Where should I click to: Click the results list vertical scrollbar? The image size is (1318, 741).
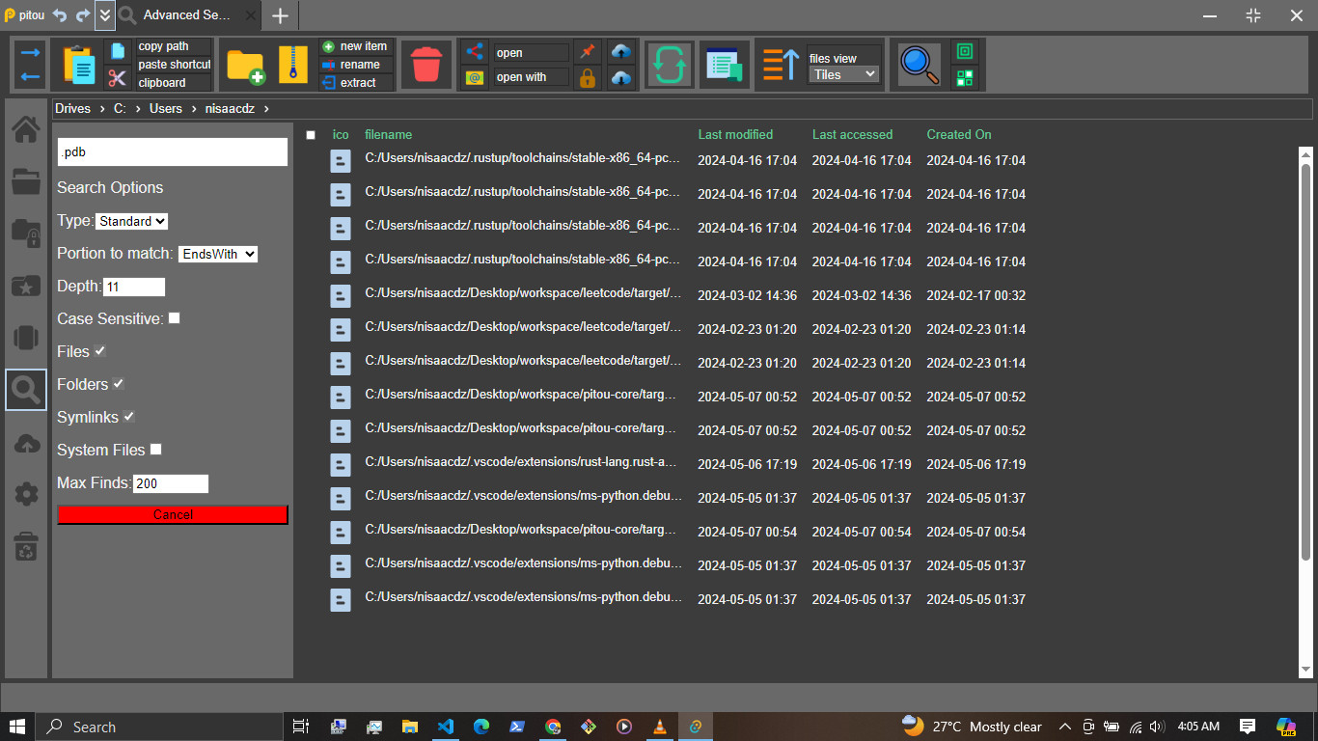(x=1305, y=362)
